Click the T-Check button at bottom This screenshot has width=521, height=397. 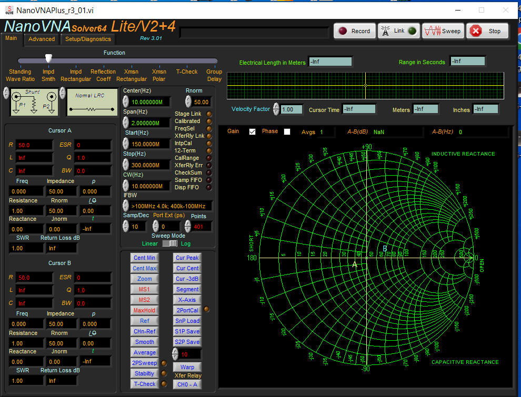[x=145, y=384]
